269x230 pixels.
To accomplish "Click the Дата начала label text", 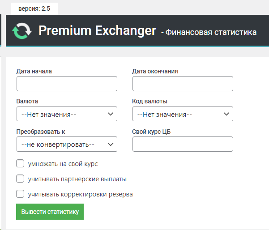I will click(x=34, y=71).
